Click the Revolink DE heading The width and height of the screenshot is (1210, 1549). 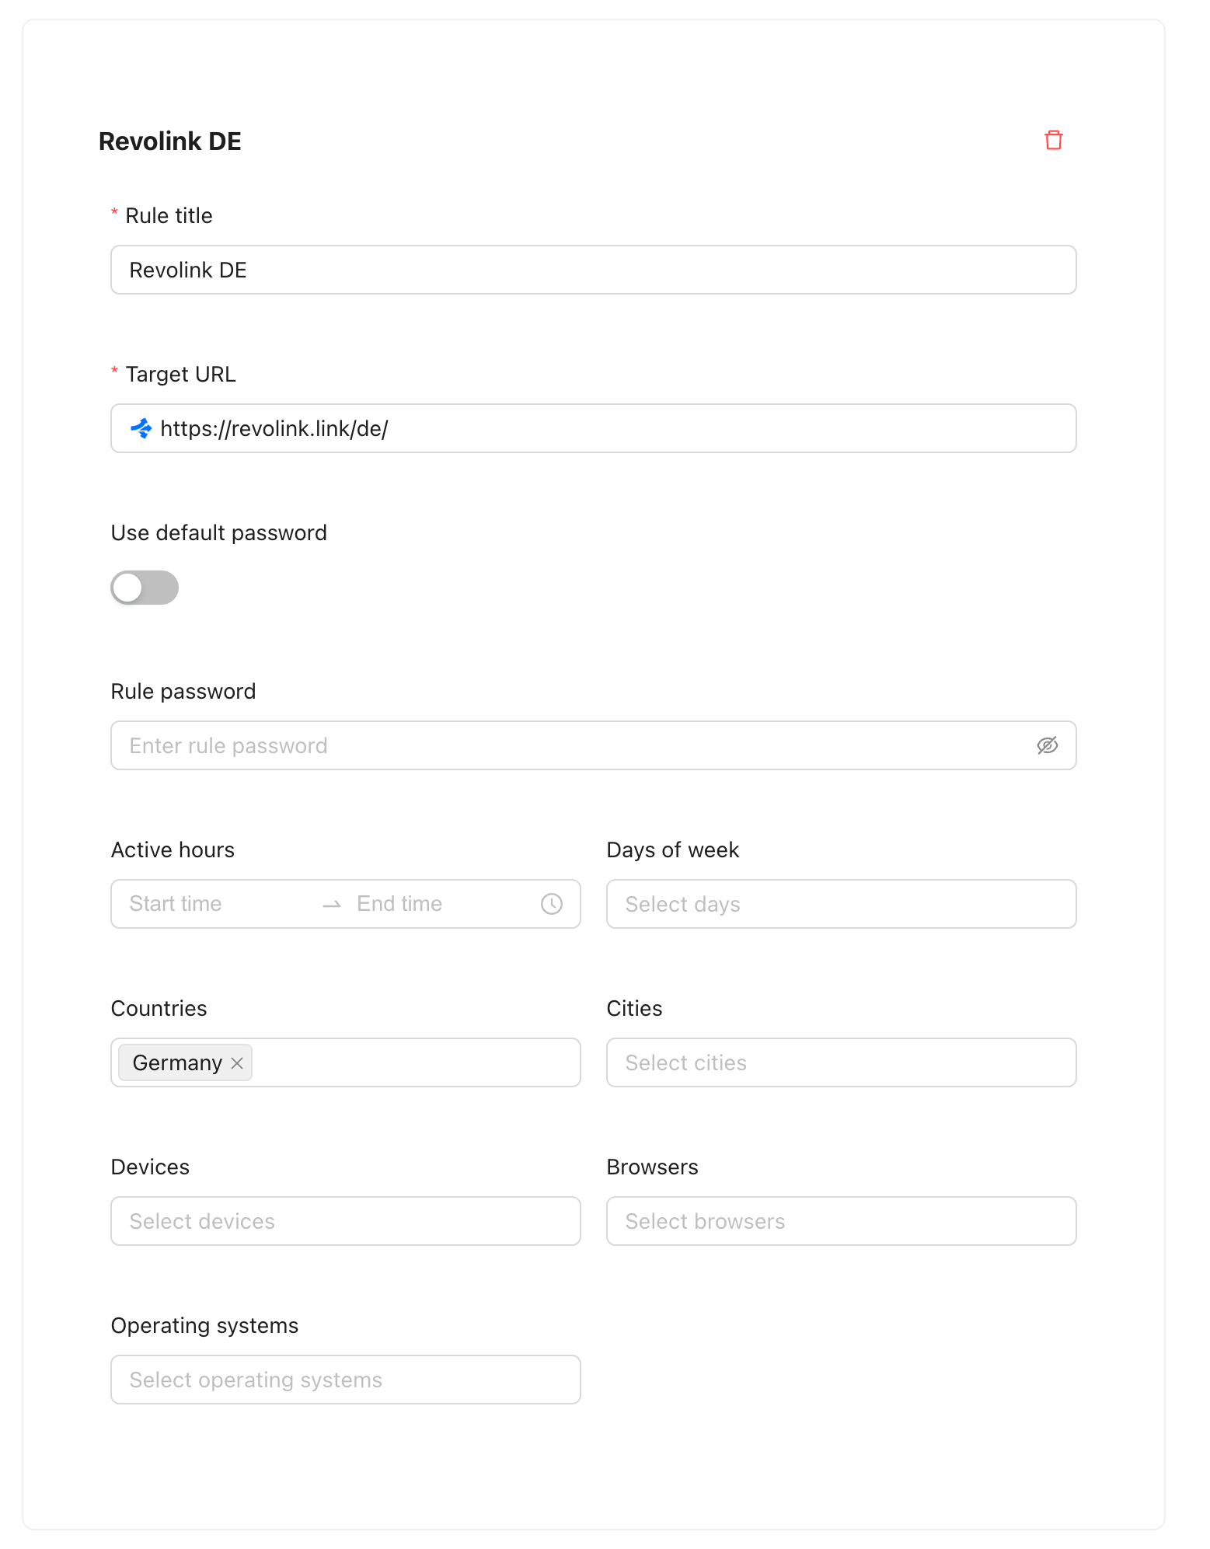coord(170,141)
